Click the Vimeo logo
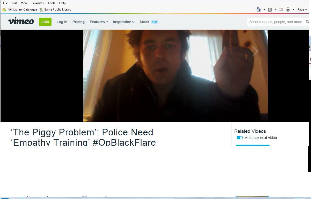Screen dimensions: 311x199 (x=21, y=22)
